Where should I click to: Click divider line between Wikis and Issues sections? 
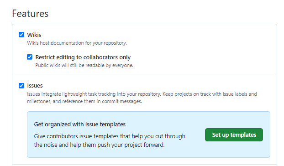145,75
